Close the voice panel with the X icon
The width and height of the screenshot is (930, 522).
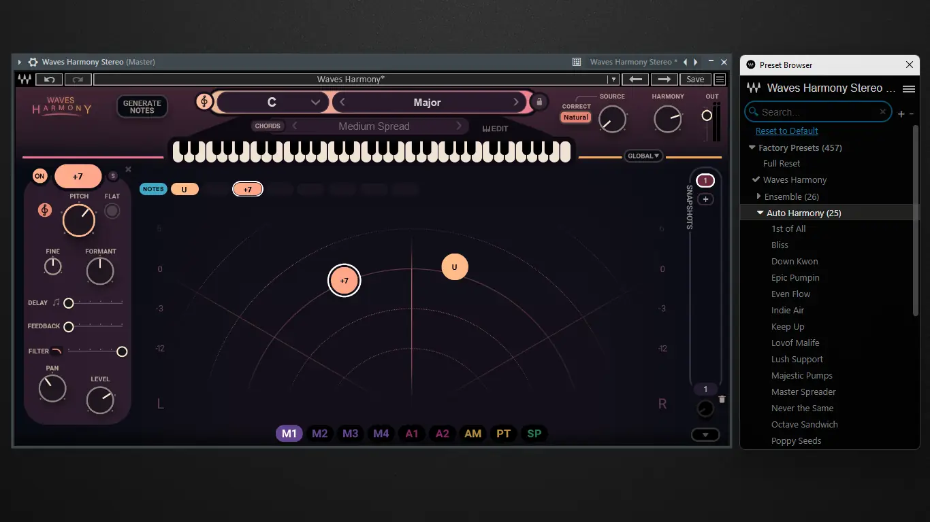point(128,169)
